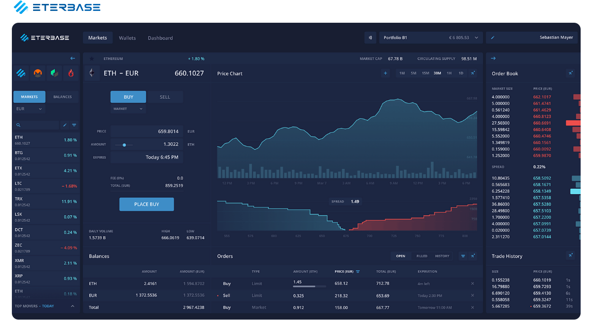Image resolution: width=593 pixels, height=328 pixels.
Task: Cancel the Buy Limit order expiring in 4m
Action: [x=473, y=284]
